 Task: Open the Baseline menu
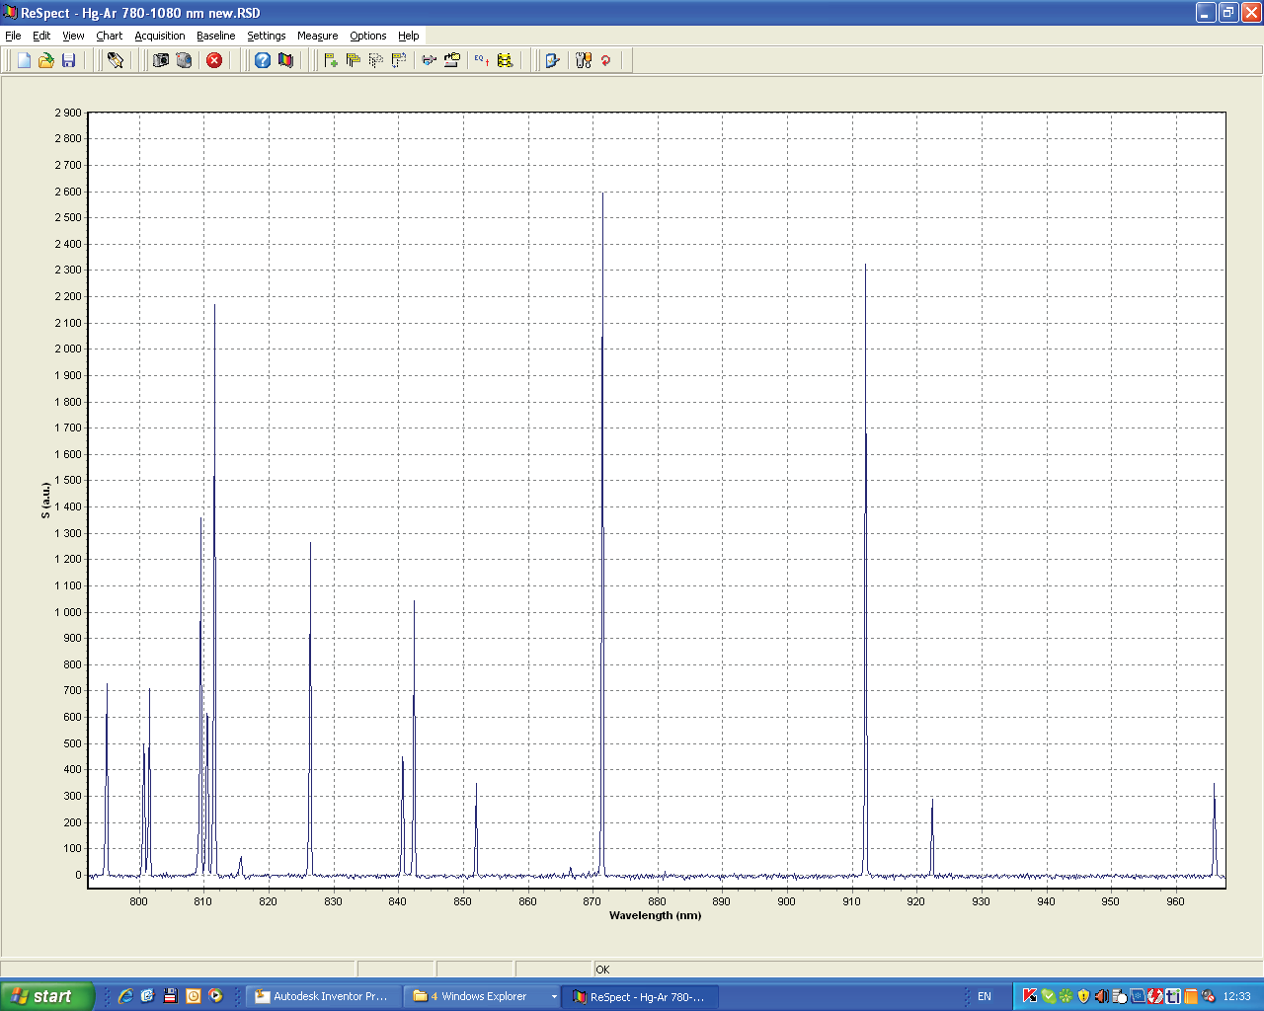coord(215,36)
